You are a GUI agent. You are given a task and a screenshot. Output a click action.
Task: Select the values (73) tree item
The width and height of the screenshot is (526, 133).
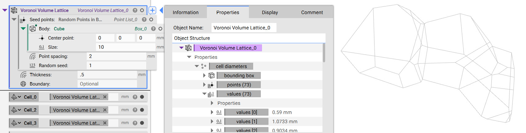click(x=239, y=94)
